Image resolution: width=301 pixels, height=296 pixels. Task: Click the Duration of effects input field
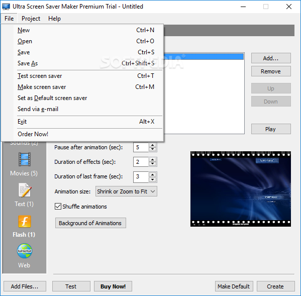coord(141,162)
